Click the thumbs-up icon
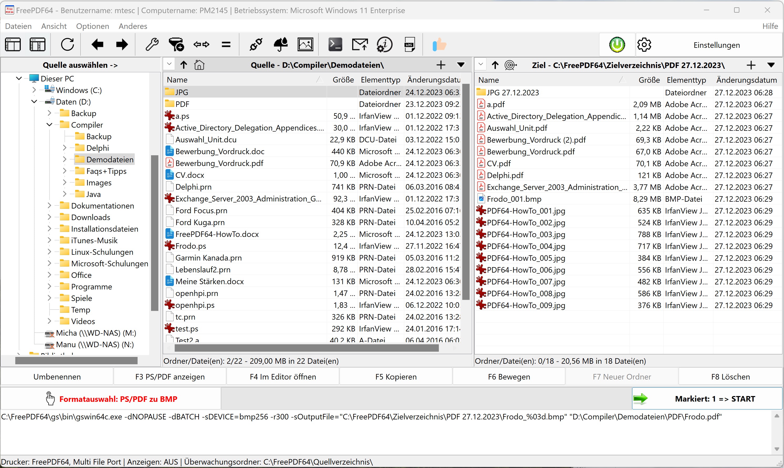 (x=439, y=44)
